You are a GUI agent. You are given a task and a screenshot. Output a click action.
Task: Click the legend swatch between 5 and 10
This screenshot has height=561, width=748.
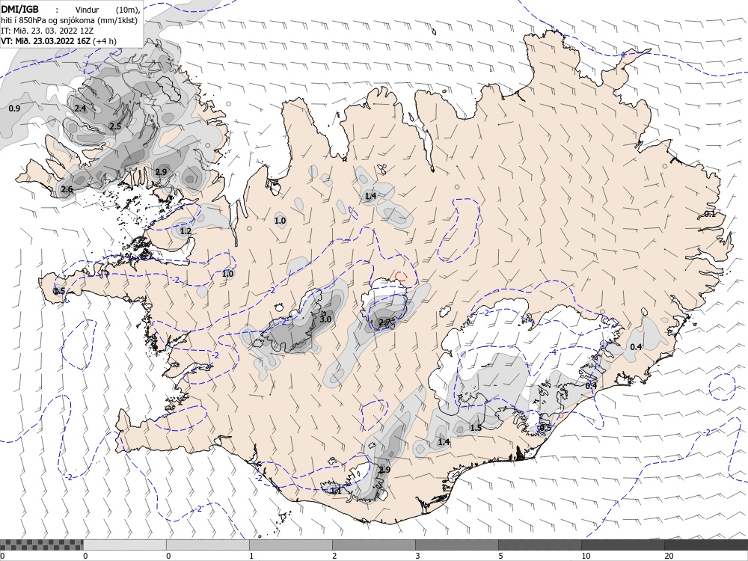coord(539,545)
